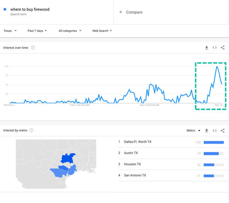Click the plus icon beside Compare

pyautogui.click(x=120, y=12)
